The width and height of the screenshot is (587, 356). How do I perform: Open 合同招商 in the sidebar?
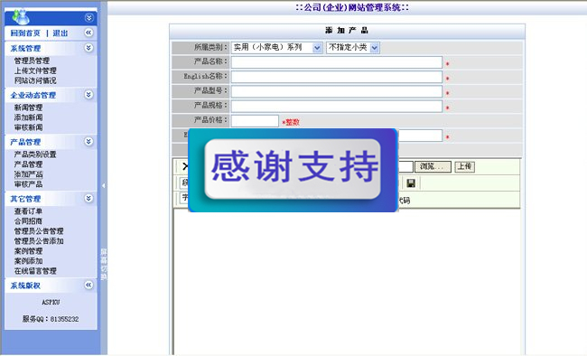point(29,221)
